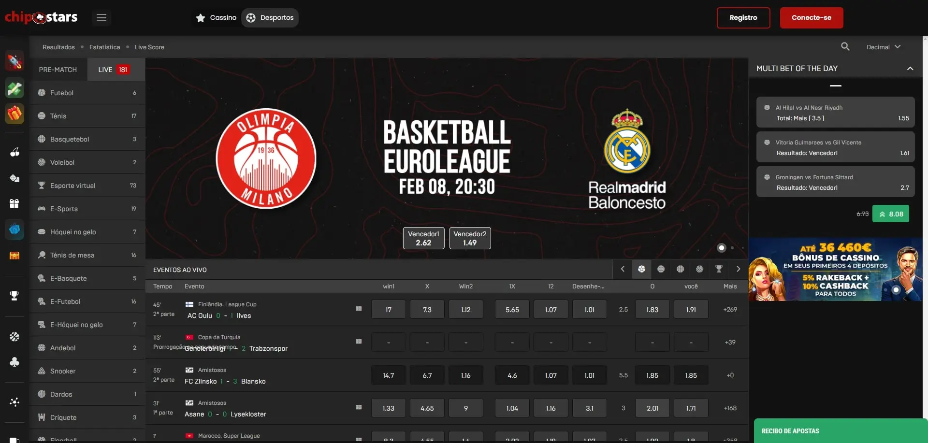The width and height of the screenshot is (928, 443).
Task: Click the Conecte-se login button
Action: [x=811, y=18]
